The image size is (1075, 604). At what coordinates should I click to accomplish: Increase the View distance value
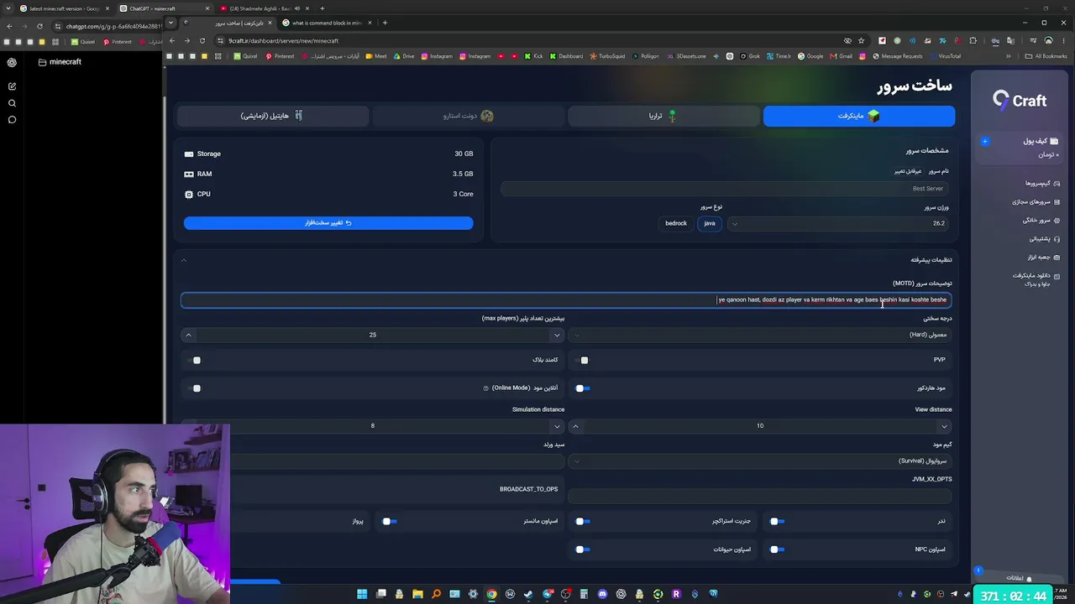(x=575, y=426)
